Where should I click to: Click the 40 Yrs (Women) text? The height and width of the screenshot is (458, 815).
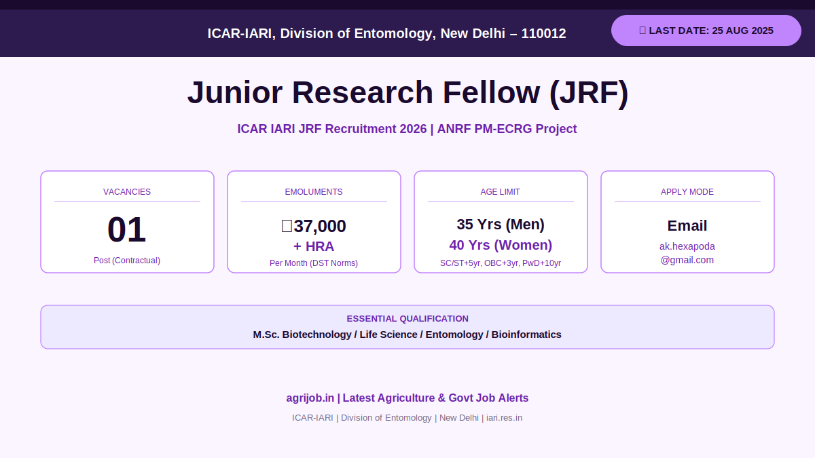pyautogui.click(x=501, y=246)
